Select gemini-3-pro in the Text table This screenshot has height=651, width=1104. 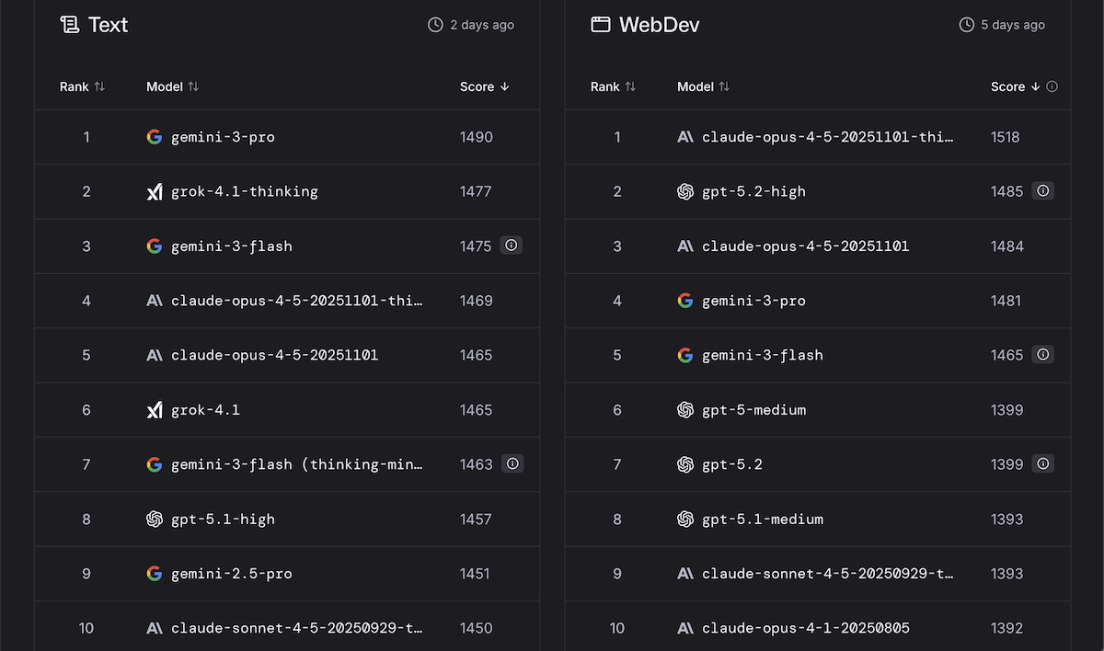[223, 137]
